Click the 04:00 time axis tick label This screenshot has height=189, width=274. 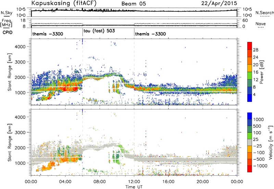tap(65, 182)
